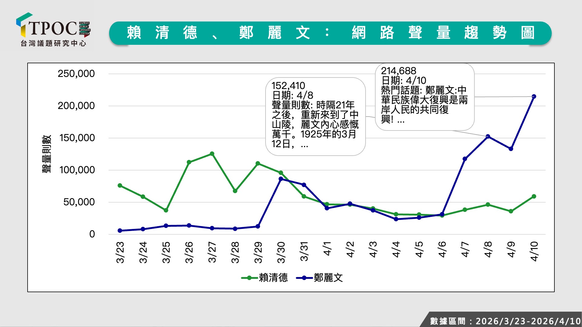Click the 4/9 blue data point

(511, 149)
